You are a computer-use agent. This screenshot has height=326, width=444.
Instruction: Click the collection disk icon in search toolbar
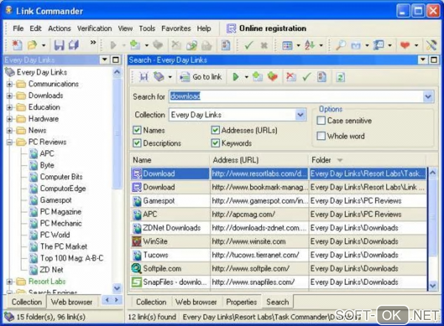[158, 77]
